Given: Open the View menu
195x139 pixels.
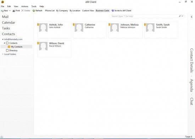Looking at the screenshot, I should [16, 6].
